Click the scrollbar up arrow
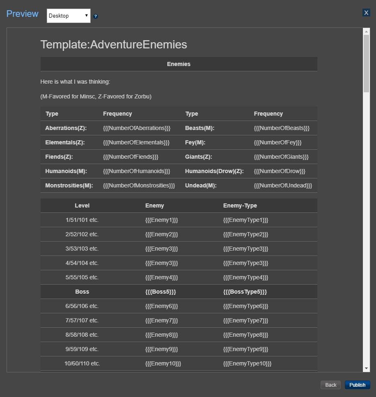This screenshot has width=376, height=397. coord(366,31)
